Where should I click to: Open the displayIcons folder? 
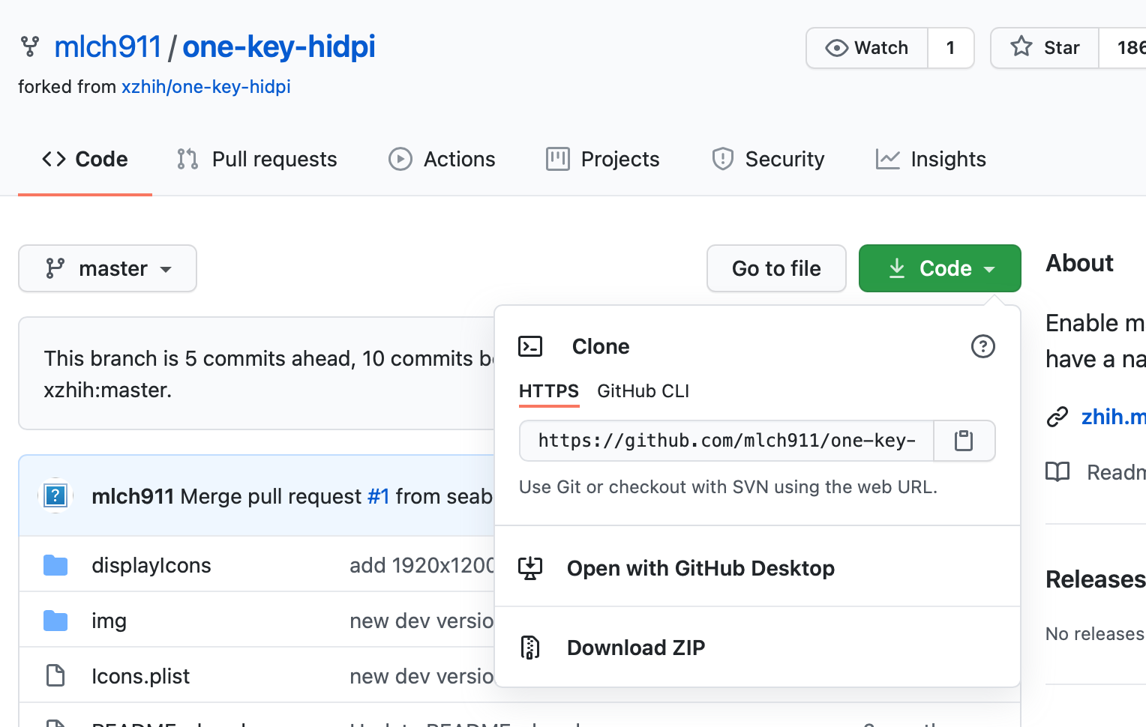[151, 565]
